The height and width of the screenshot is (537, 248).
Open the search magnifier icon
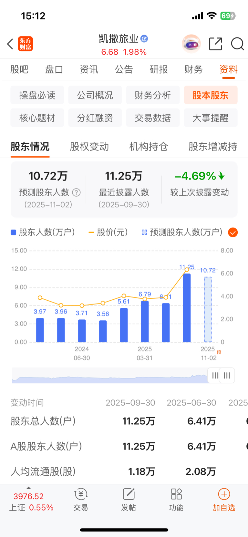click(237, 44)
